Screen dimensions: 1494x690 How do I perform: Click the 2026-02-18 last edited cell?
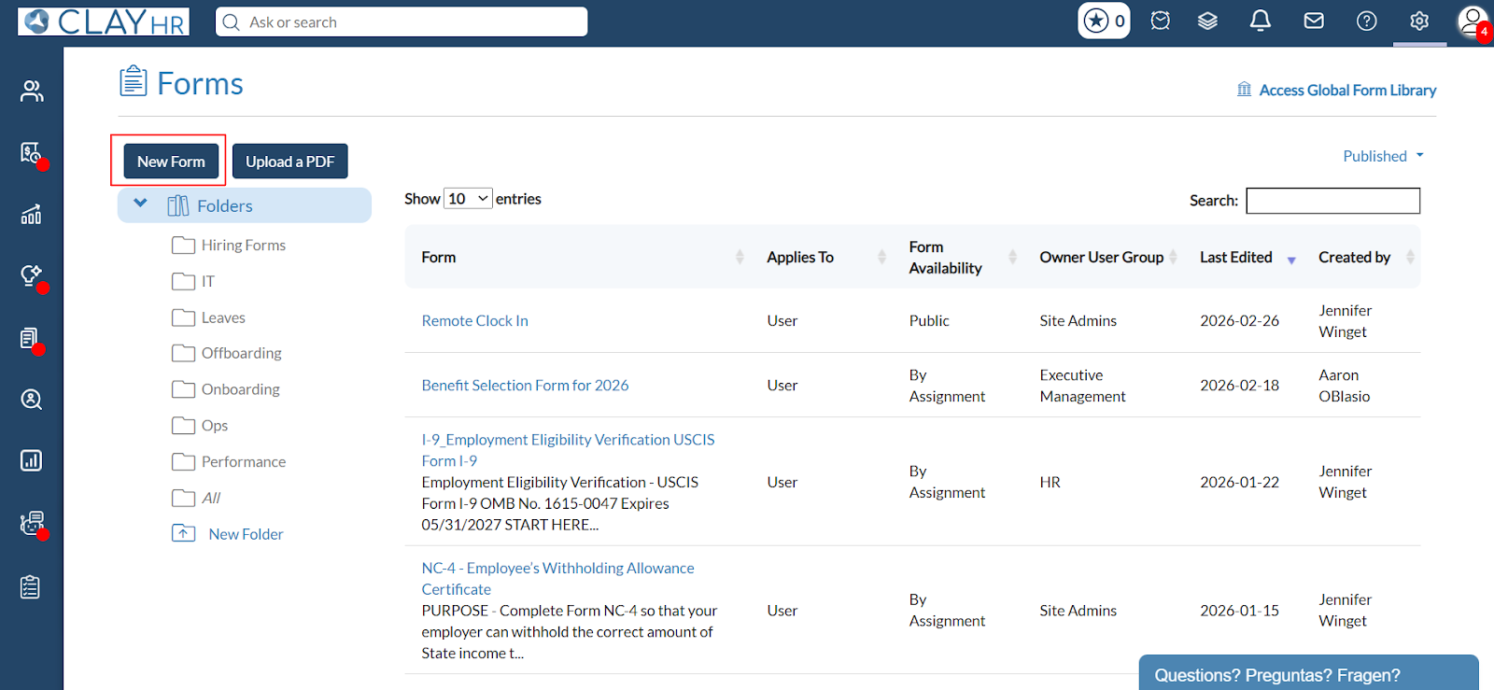[1239, 385]
